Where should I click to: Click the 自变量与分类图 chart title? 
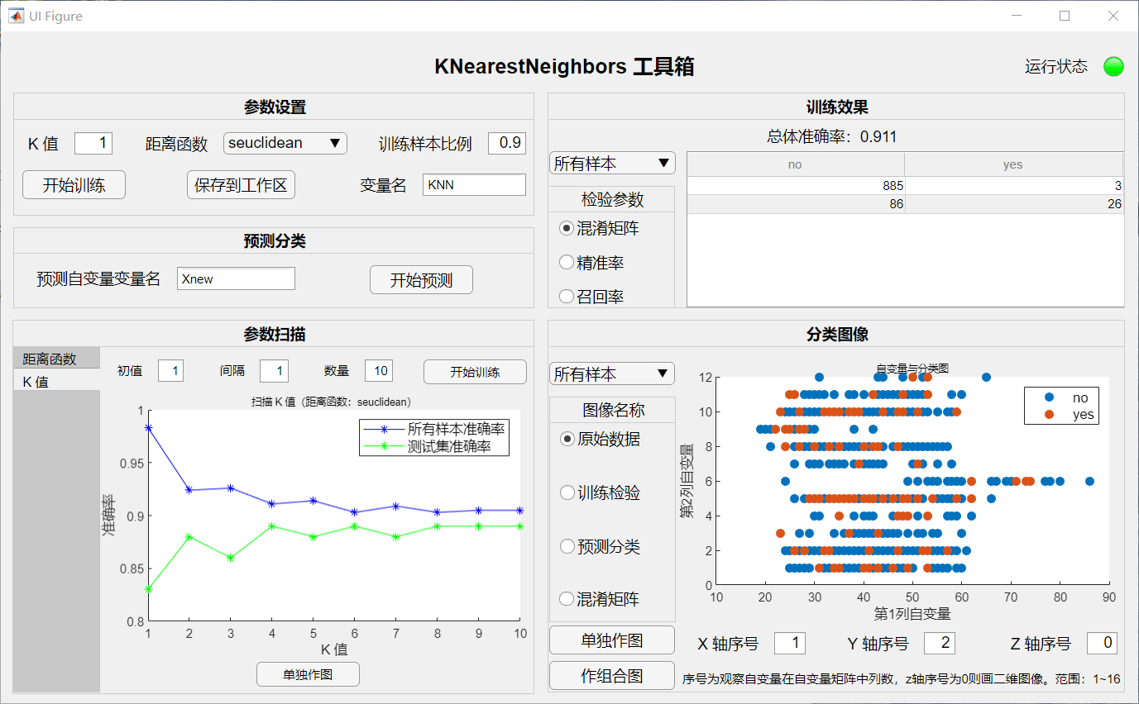tap(912, 368)
